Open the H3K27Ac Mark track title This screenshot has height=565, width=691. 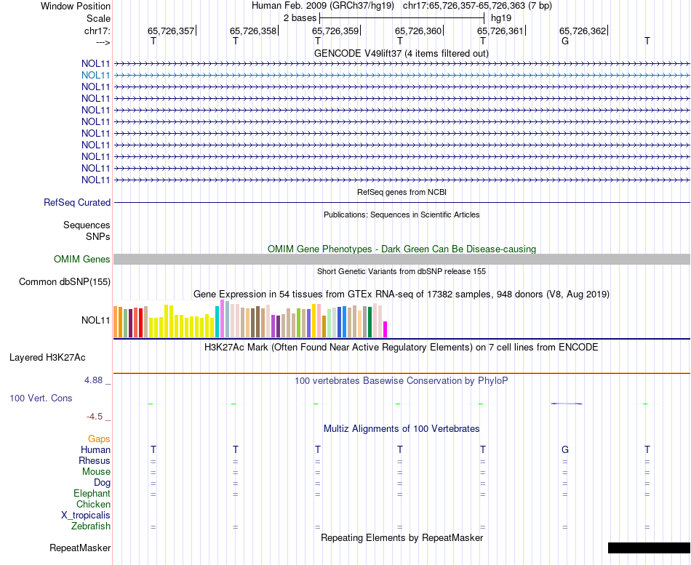pyautogui.click(x=402, y=348)
